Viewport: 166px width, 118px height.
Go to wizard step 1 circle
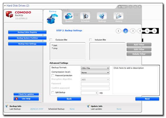tap(118, 31)
